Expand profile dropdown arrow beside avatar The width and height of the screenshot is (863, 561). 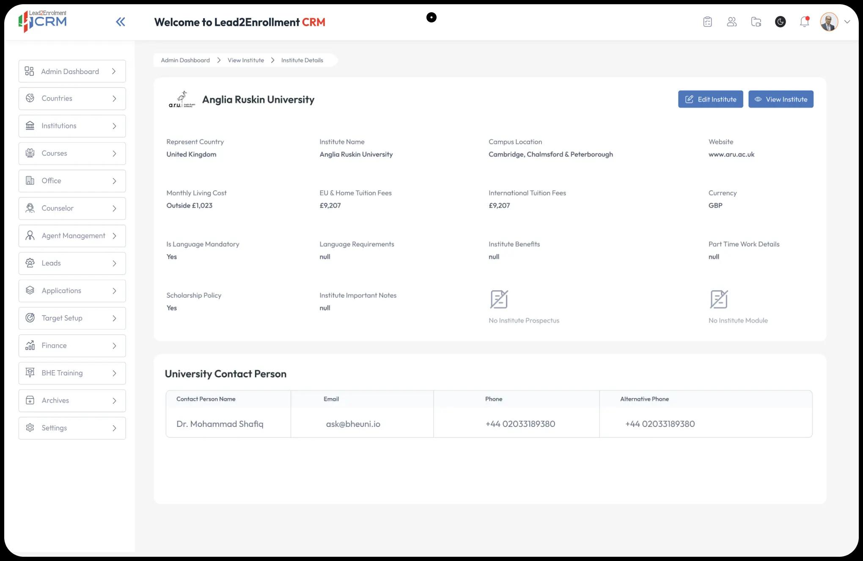tap(847, 22)
